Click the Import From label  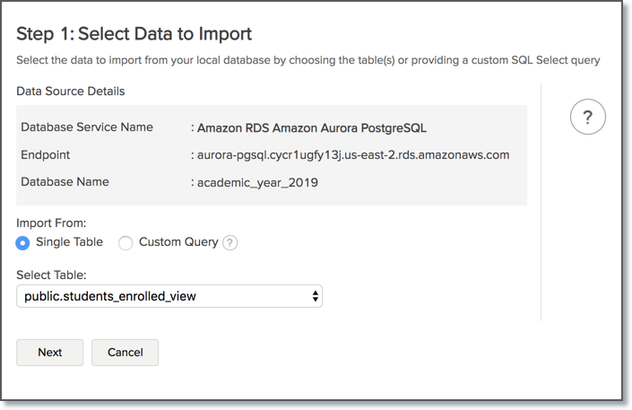pyautogui.click(x=51, y=222)
